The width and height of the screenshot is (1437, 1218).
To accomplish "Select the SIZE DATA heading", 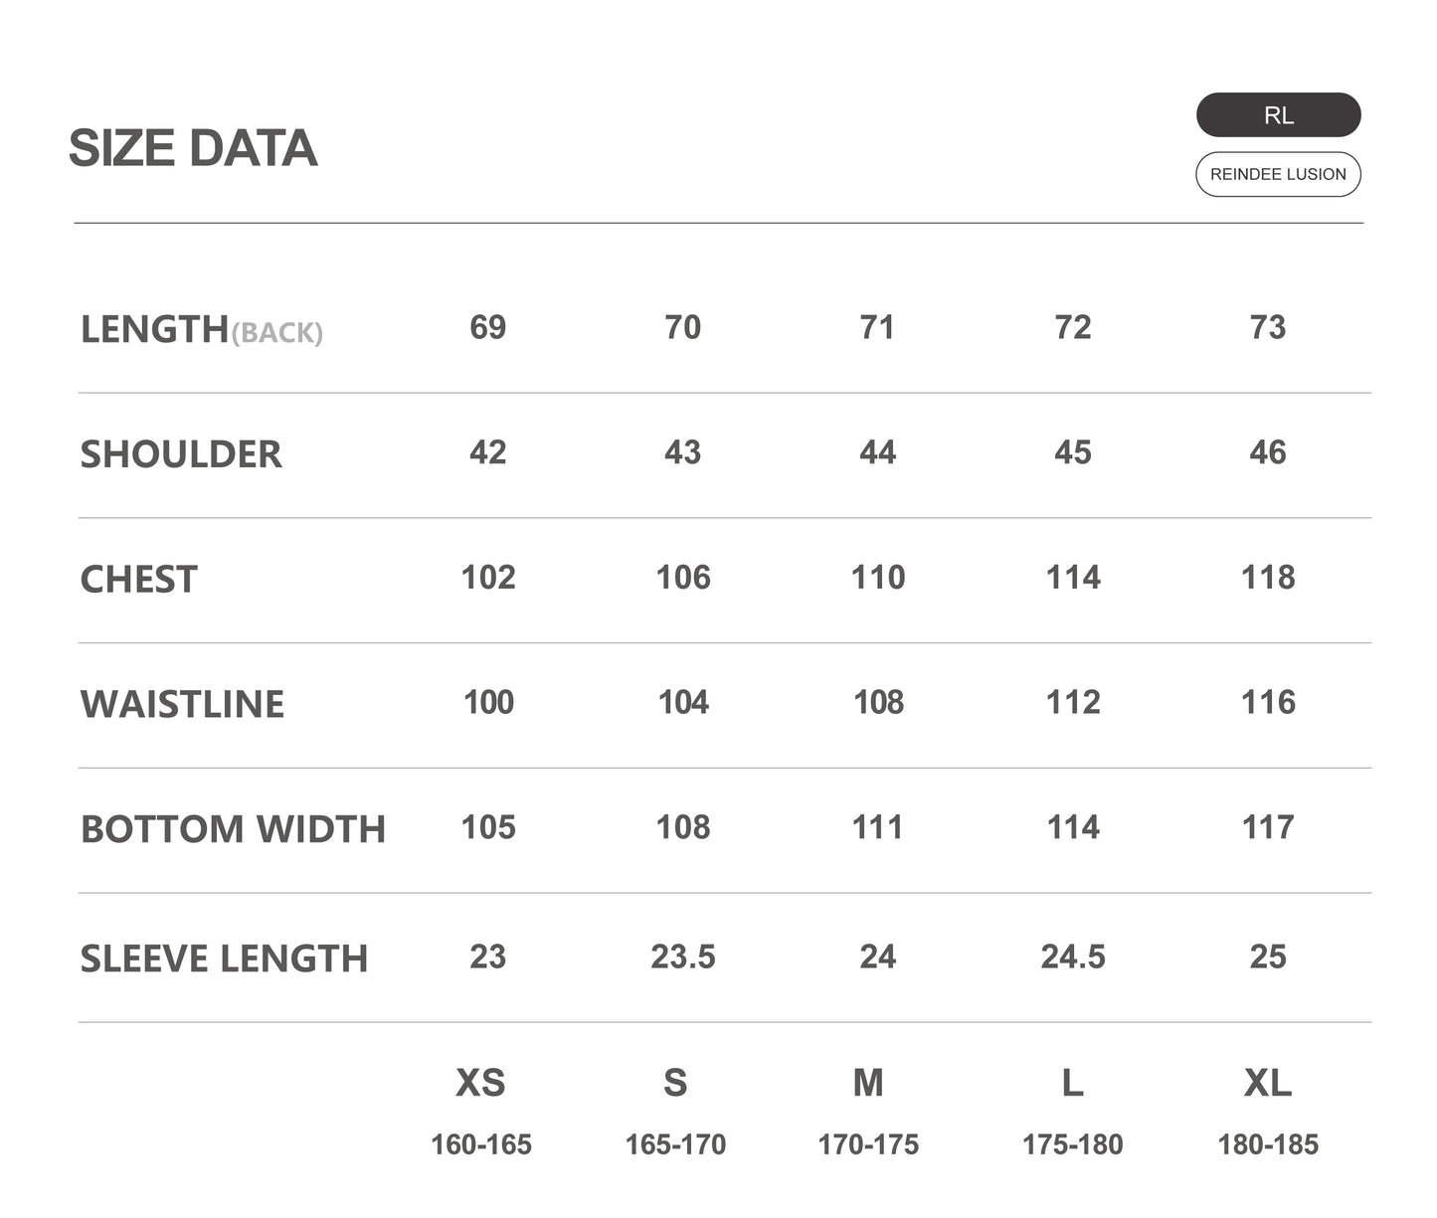I will pyautogui.click(x=193, y=148).
